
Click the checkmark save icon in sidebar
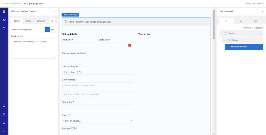pos(4,131)
